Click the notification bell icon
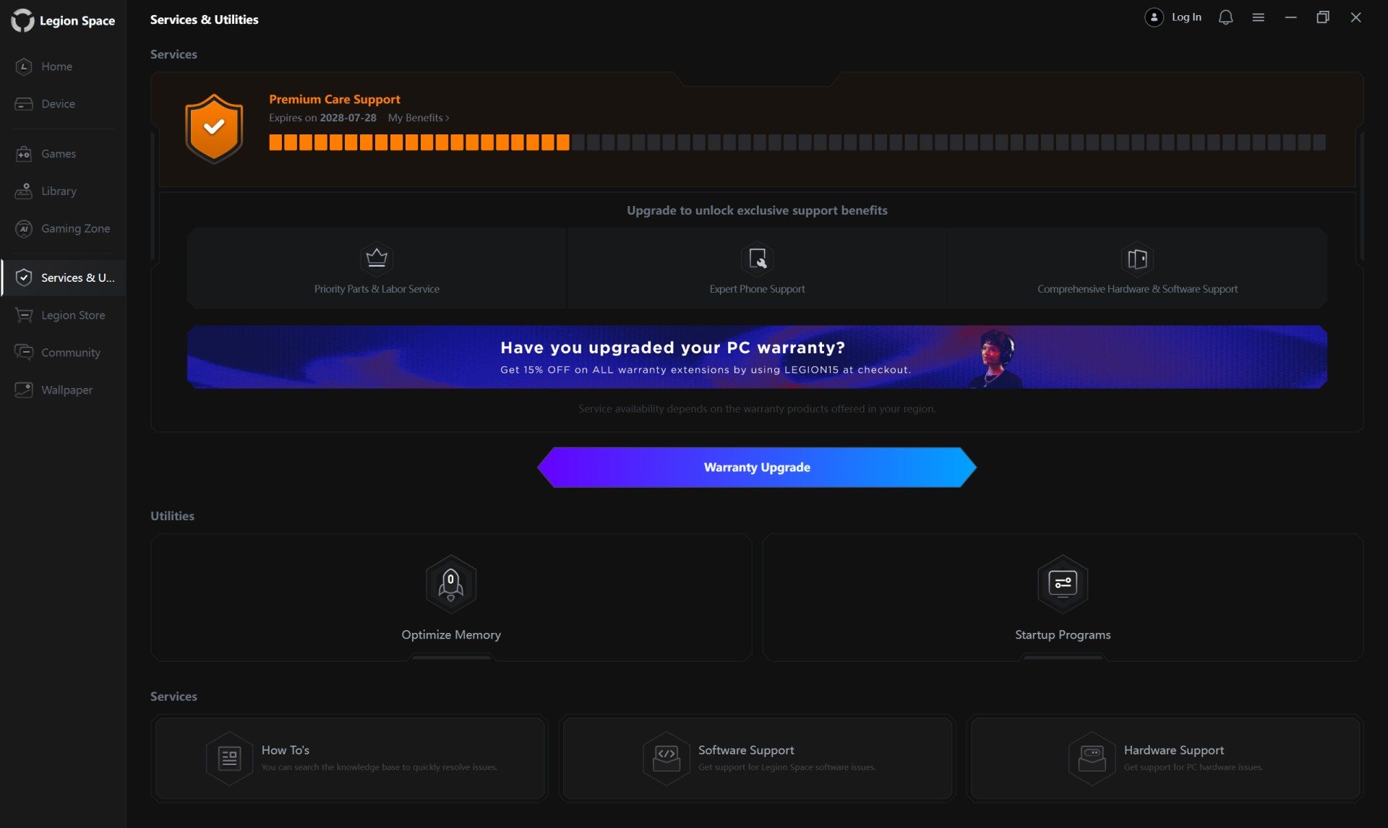The height and width of the screenshot is (828, 1388). click(x=1225, y=17)
